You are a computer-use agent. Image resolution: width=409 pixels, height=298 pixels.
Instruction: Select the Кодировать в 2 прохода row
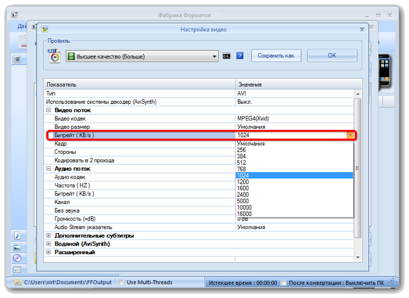(x=140, y=160)
